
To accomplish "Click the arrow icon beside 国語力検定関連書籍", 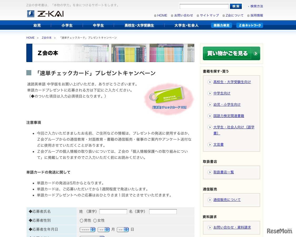I will [x=210, y=116].
